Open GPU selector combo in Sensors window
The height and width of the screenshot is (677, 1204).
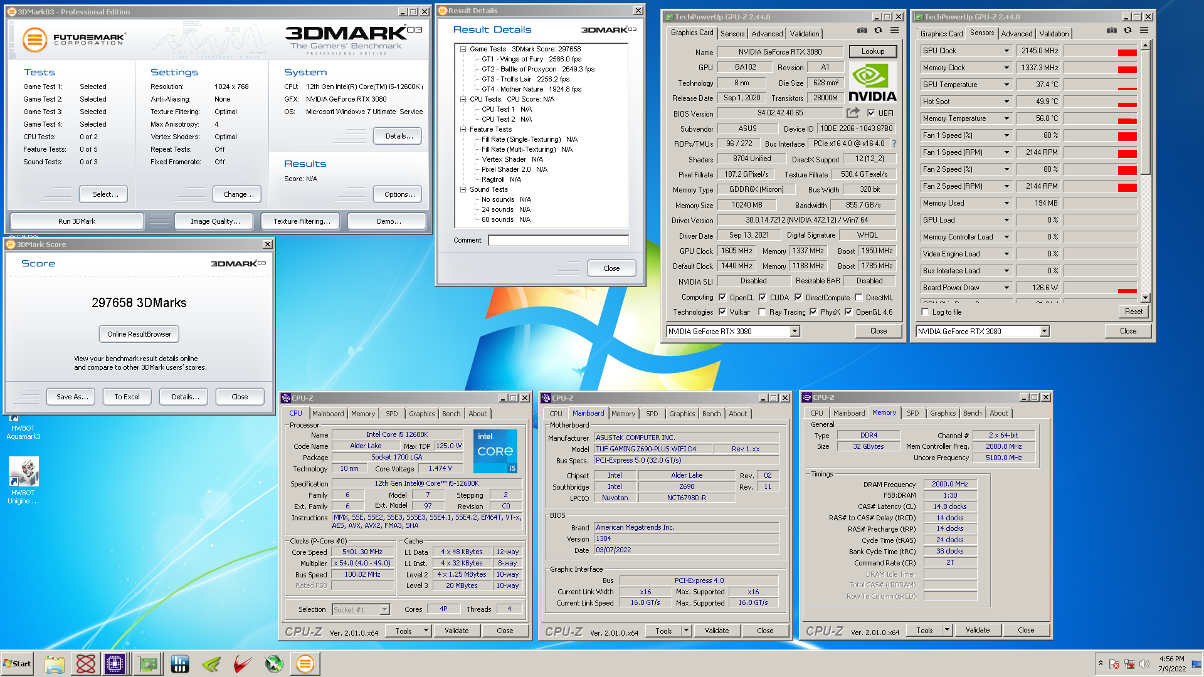[x=1044, y=332]
